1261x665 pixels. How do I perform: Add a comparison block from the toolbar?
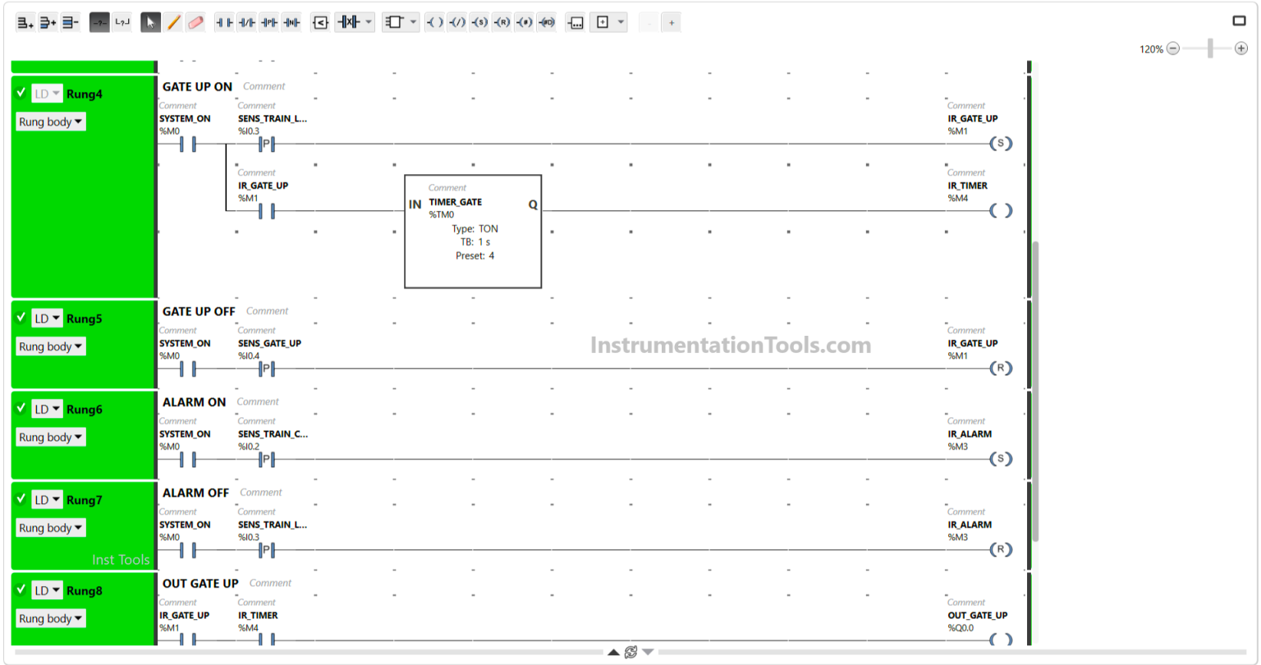tap(320, 22)
